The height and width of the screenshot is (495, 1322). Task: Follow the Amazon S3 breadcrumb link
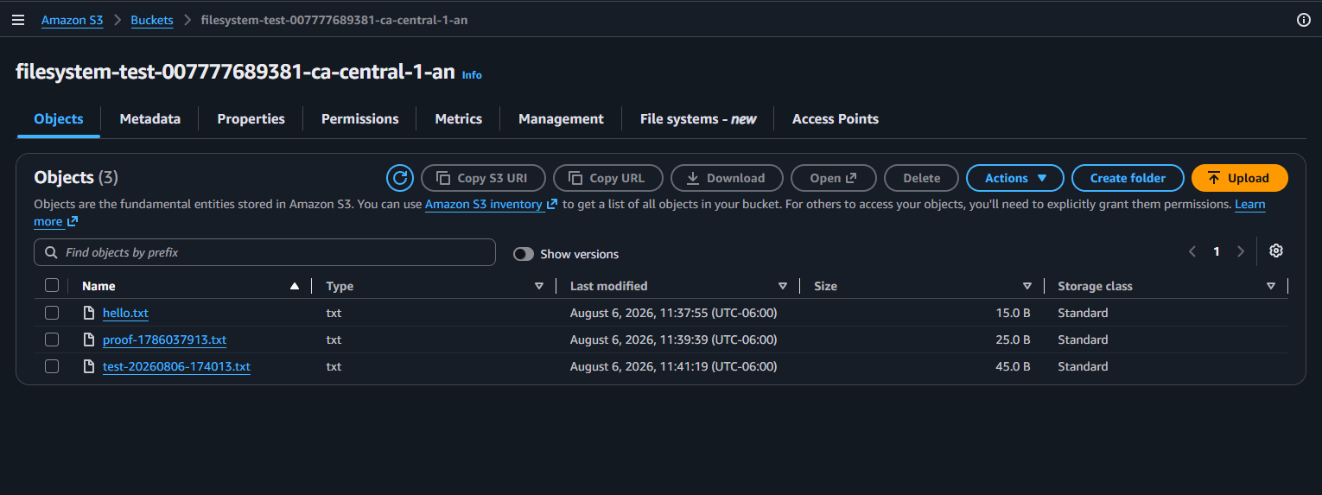[73, 20]
